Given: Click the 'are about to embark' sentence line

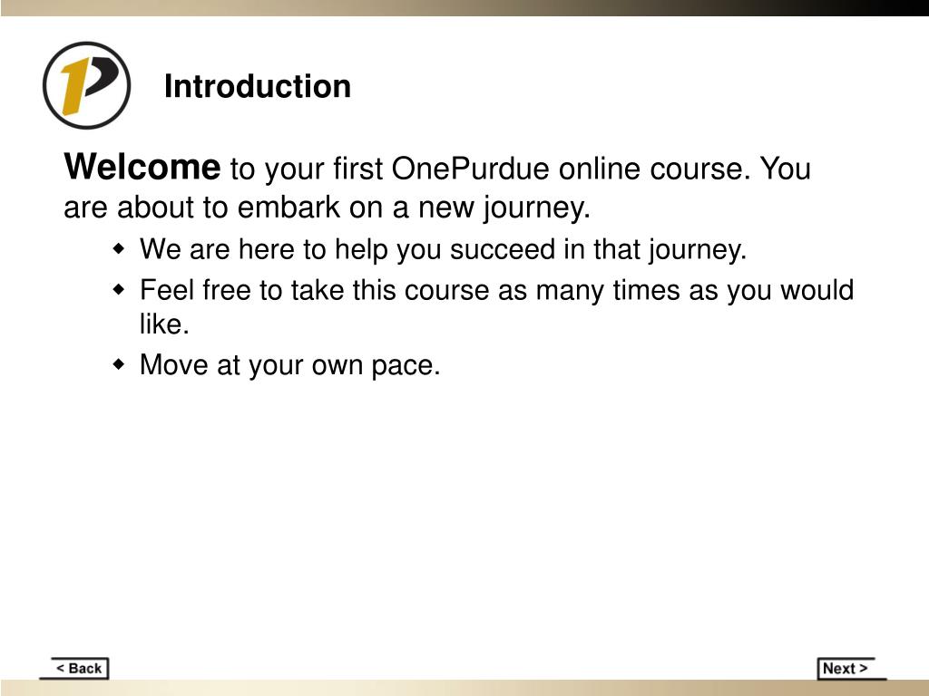Looking at the screenshot, I should [327, 208].
